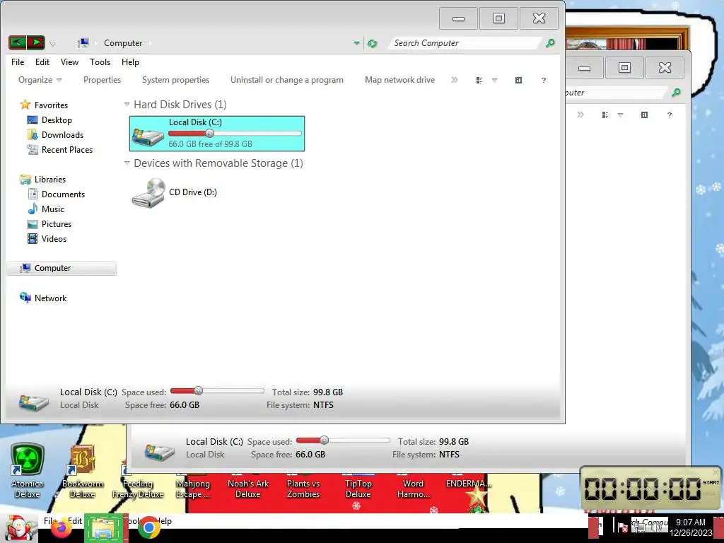Collapse the Hard Disk Drives group

click(x=127, y=105)
